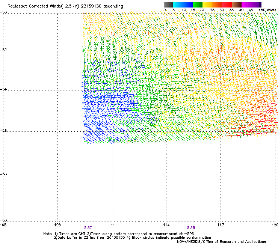Click the purple time label 5:37
Image resolution: width=278 pixels, height=244 pixels.
point(88,228)
